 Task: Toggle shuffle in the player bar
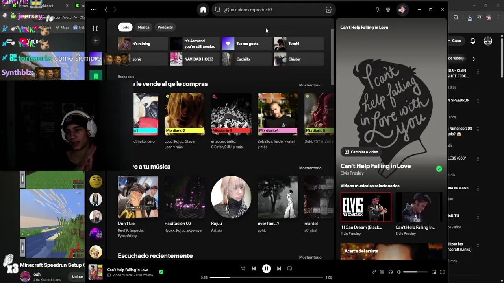pyautogui.click(x=243, y=269)
